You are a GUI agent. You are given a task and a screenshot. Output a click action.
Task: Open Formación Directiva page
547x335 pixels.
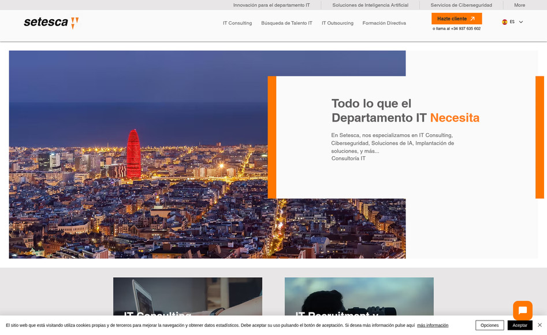[384, 23]
